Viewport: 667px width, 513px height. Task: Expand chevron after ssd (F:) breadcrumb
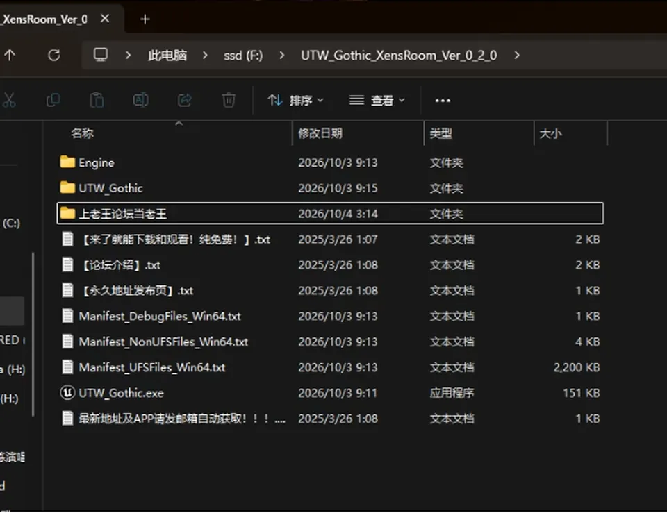click(x=281, y=56)
